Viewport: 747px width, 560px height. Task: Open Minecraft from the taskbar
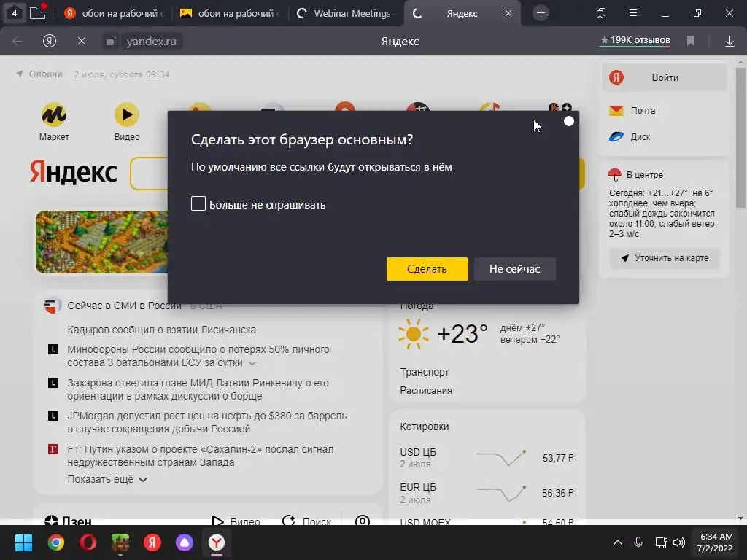tap(120, 542)
